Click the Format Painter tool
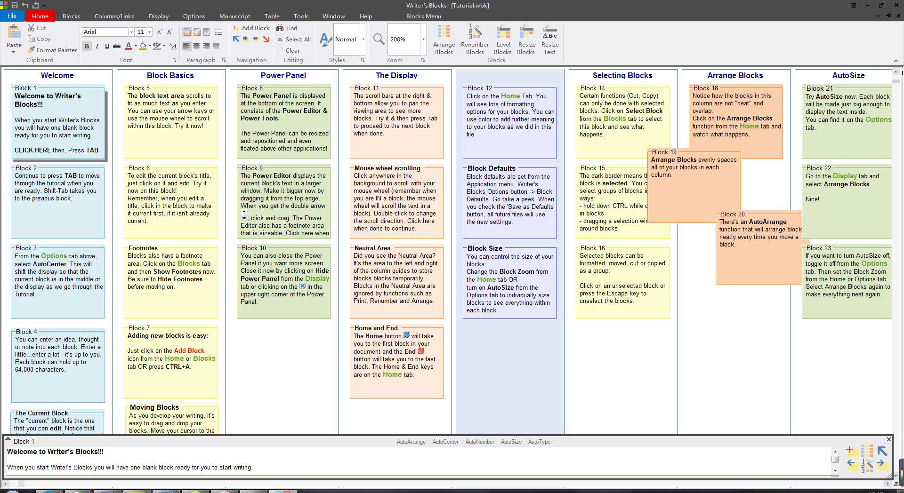 coord(52,50)
